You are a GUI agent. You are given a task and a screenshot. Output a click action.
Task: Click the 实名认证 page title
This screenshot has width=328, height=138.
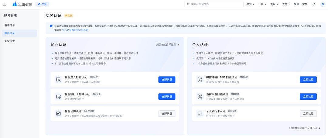point(53,16)
